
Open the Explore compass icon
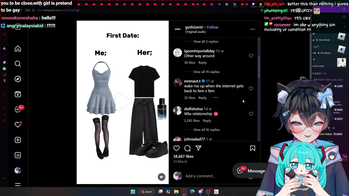pyautogui.click(x=18, y=79)
